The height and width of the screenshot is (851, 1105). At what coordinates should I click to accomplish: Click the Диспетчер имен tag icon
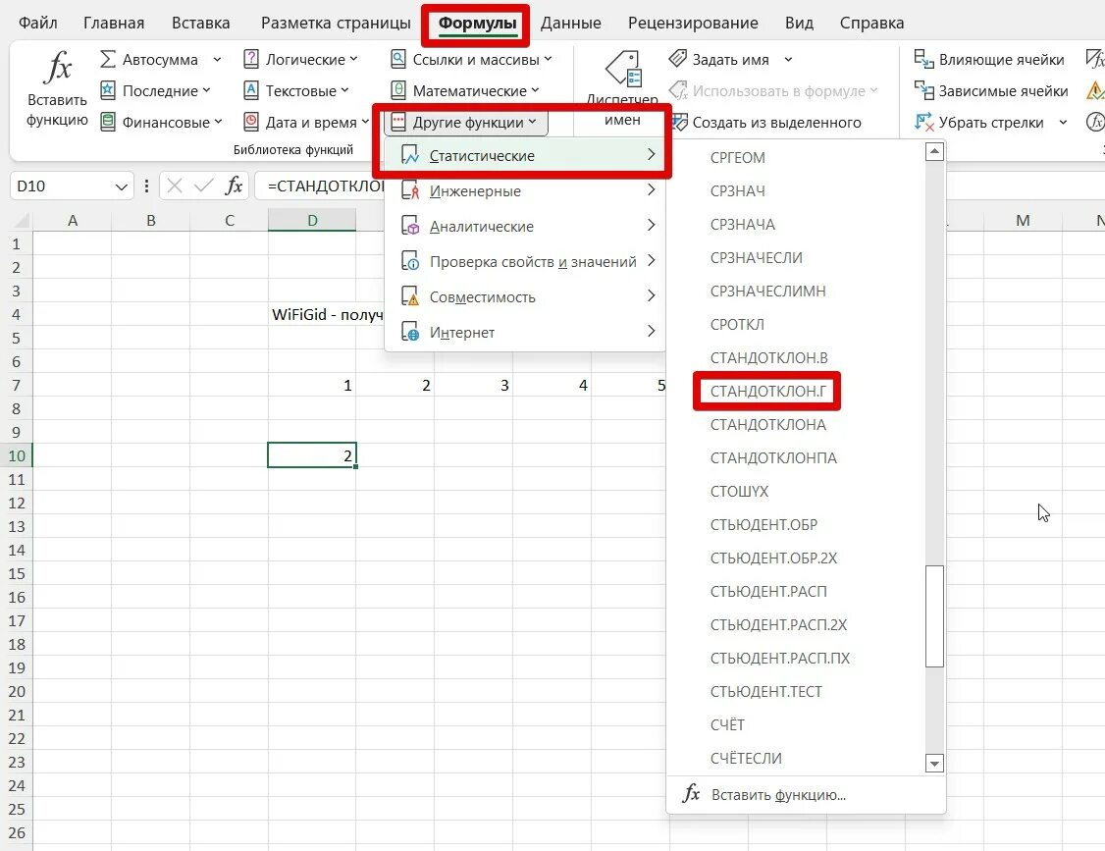(x=623, y=69)
